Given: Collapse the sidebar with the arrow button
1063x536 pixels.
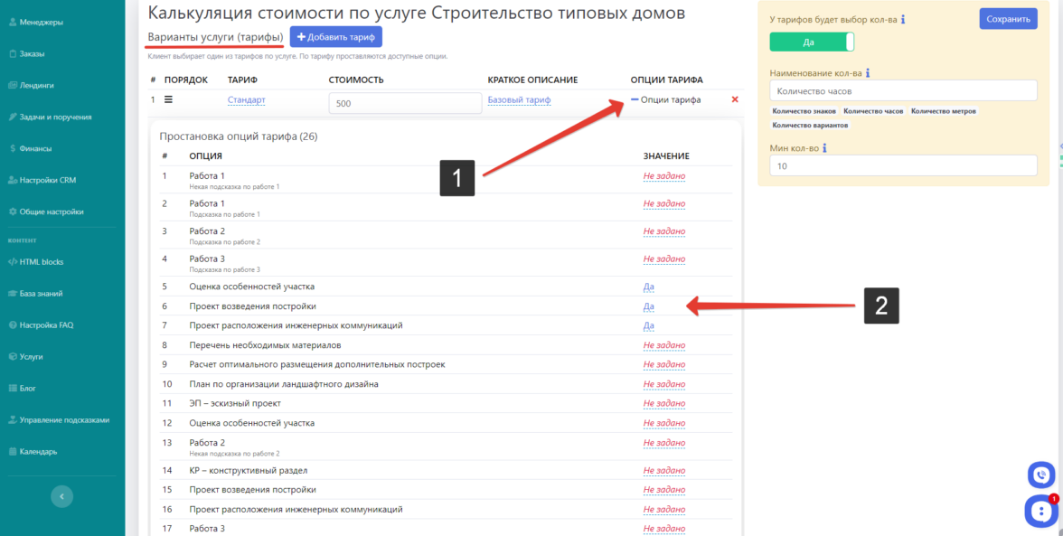Looking at the screenshot, I should [x=61, y=496].
